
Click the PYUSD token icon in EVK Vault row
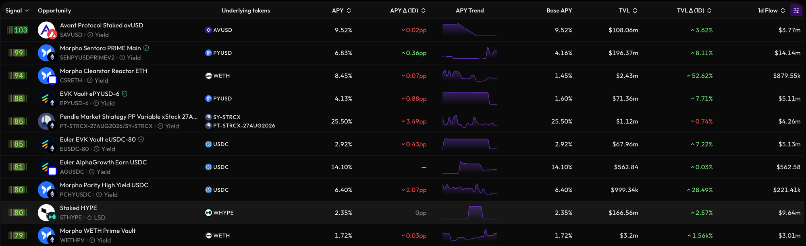[x=208, y=98]
